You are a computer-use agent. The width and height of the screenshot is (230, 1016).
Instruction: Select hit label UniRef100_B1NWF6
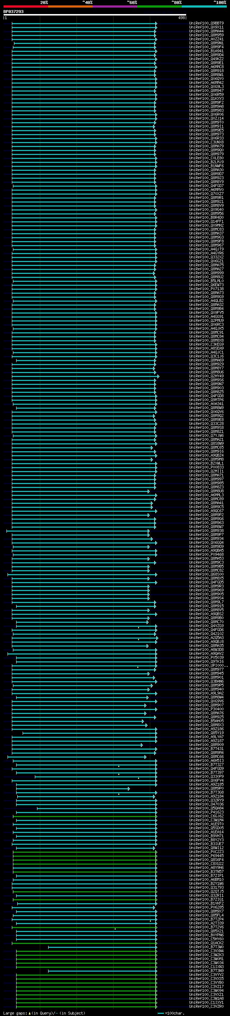pyautogui.click(x=206, y=166)
